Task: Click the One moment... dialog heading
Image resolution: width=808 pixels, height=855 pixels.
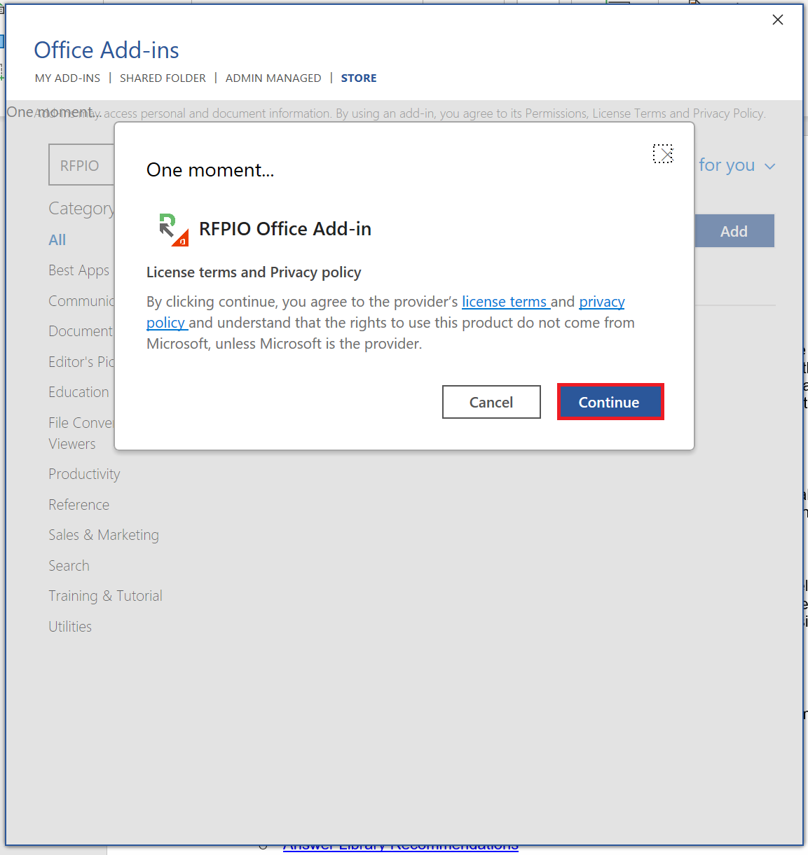Action: click(x=210, y=170)
